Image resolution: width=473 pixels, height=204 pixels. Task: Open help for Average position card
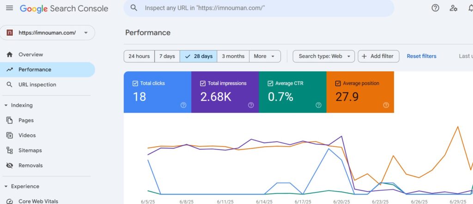[386, 105]
